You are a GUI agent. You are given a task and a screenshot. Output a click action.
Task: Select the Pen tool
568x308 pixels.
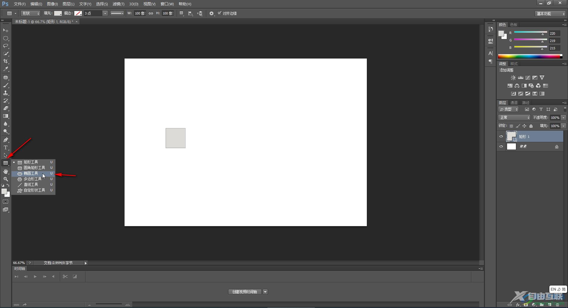[x=6, y=140]
